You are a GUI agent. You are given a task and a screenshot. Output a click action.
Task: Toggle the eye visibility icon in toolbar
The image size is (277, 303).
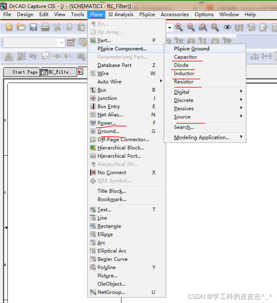227,27
